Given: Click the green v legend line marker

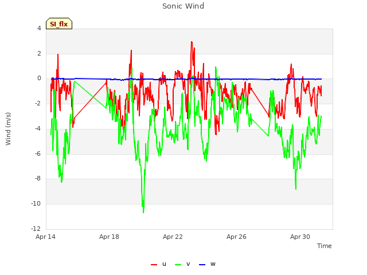Looking at the screenshot, I should (178, 265).
